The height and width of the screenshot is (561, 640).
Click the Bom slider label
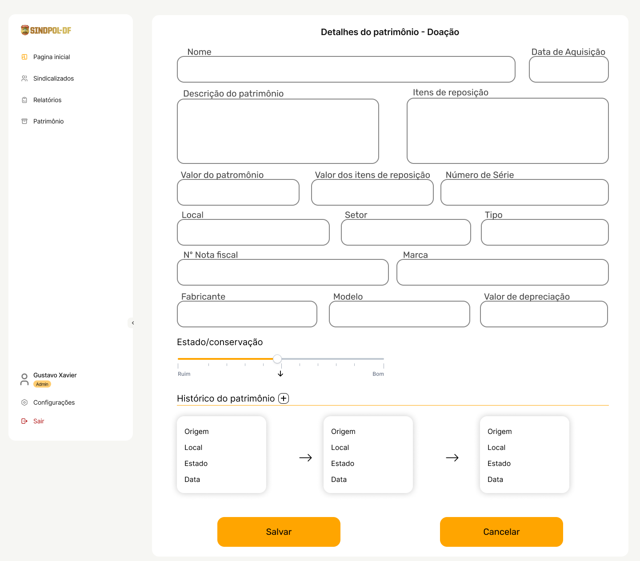[x=378, y=374]
